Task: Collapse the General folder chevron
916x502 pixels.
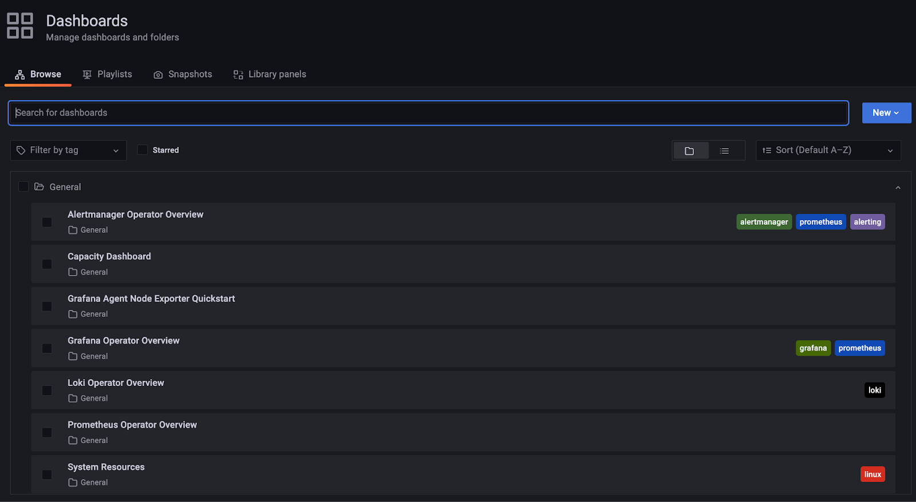Action: [898, 188]
